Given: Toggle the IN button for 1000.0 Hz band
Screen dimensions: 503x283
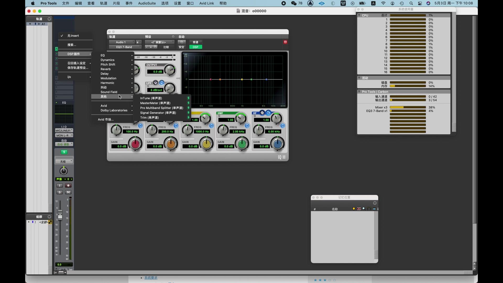Looking at the screenshot, I should [x=212, y=126].
